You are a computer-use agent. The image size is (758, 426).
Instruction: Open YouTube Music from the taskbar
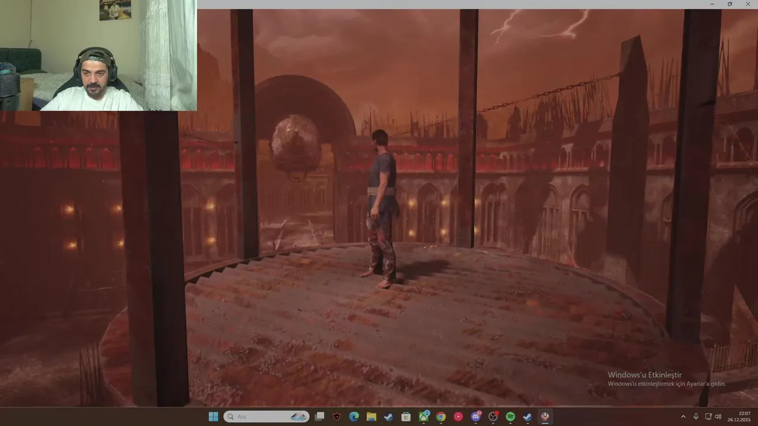458,417
